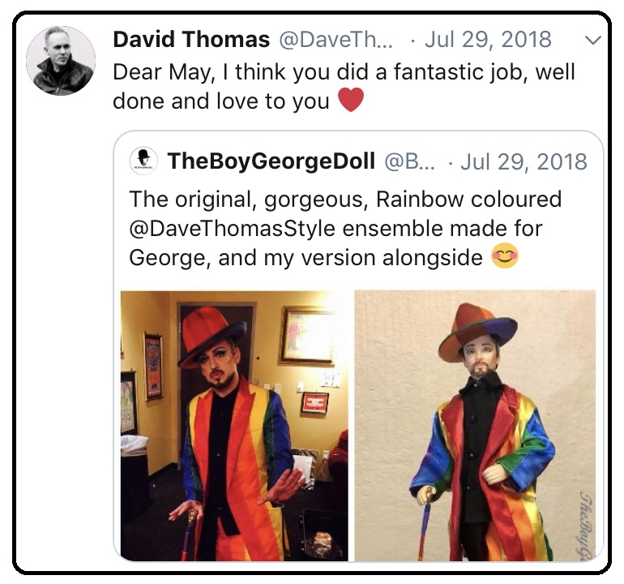Open the rainbow-coated doll photo

[x=475, y=426]
